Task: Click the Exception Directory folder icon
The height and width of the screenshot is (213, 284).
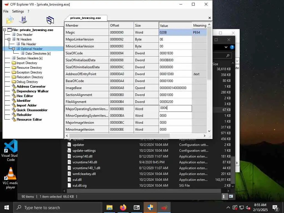Action: pos(14,72)
